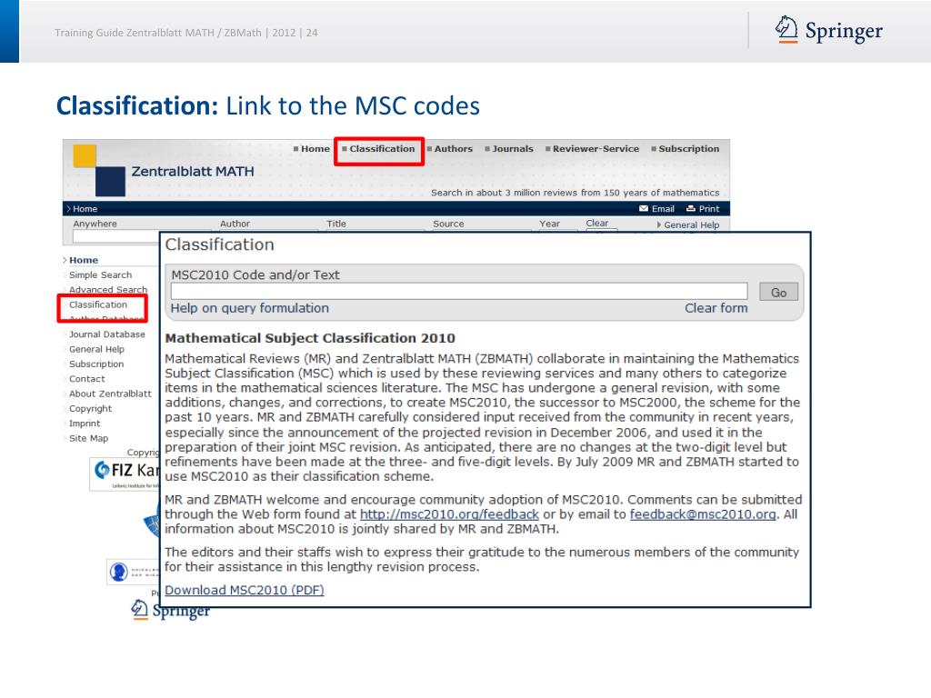Click the Print printer icon
The width and height of the screenshot is (931, 698).
(691, 208)
